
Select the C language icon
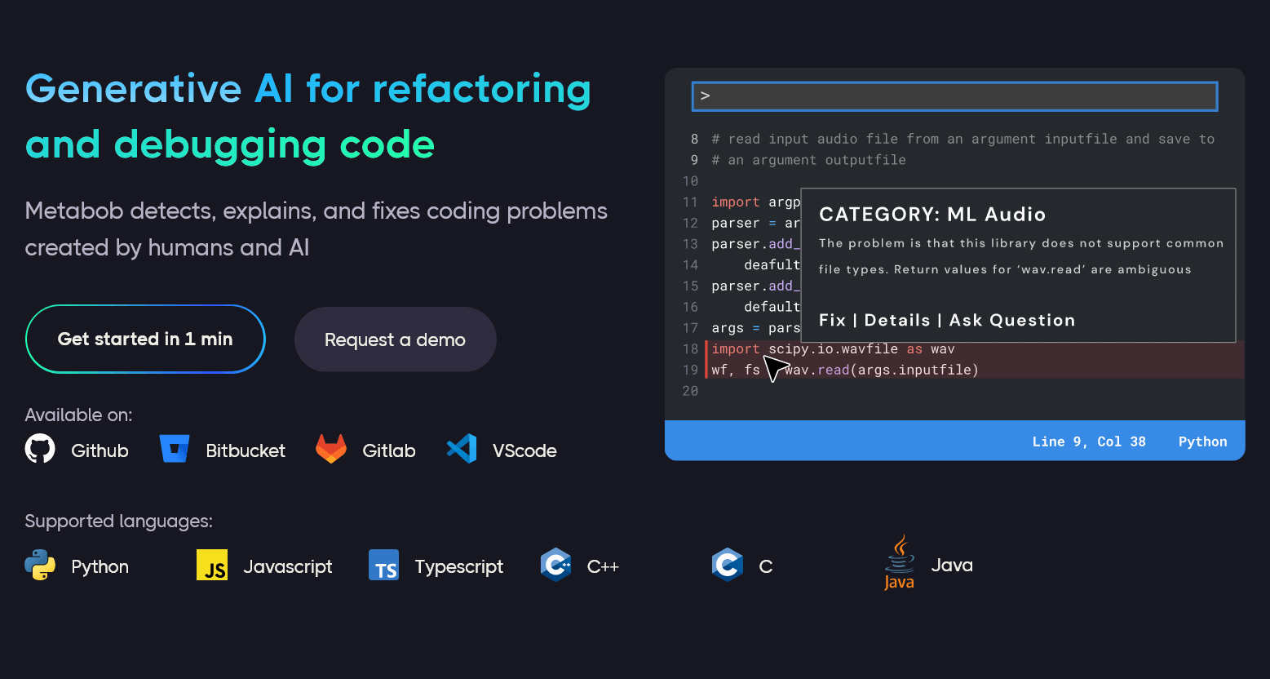coord(727,565)
